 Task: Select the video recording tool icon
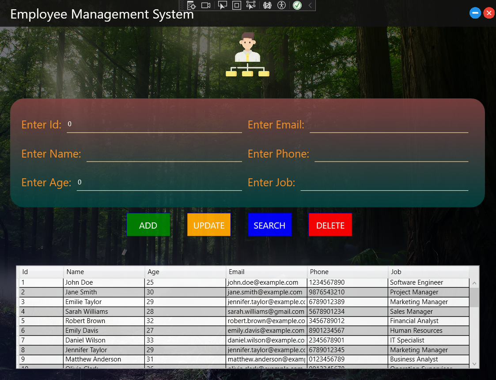point(205,5)
